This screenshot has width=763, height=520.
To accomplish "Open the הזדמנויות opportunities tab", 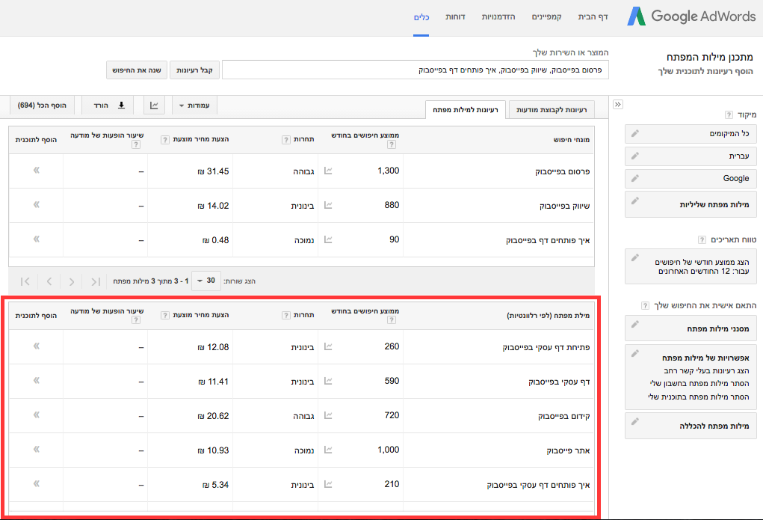I will [x=498, y=17].
